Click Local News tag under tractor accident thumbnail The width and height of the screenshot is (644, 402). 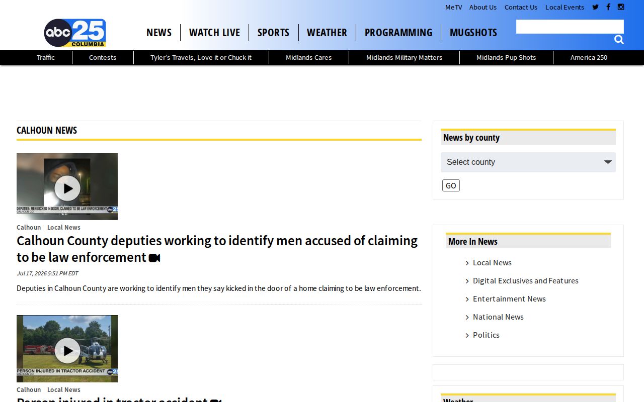[x=64, y=390]
